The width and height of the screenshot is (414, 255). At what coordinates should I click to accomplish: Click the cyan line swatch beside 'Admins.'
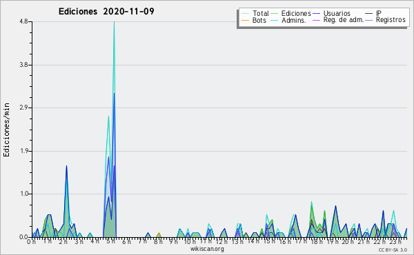275,20
